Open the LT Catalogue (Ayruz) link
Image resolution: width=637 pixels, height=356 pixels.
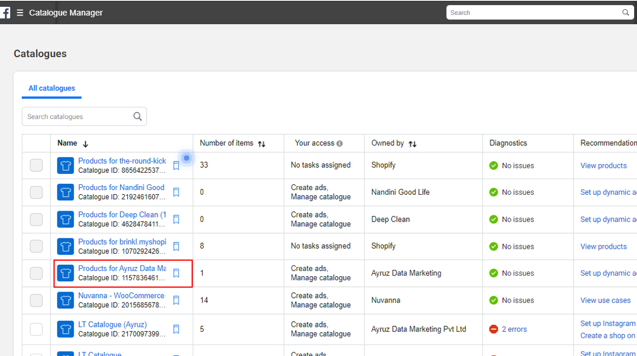113,324
